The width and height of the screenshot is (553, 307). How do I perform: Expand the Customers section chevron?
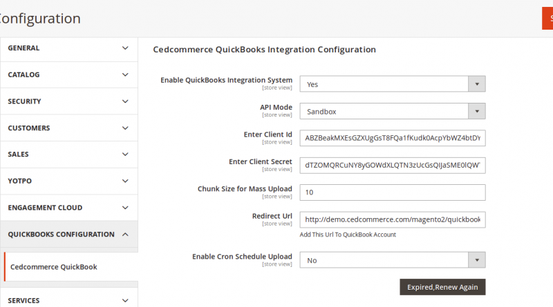[x=125, y=128]
